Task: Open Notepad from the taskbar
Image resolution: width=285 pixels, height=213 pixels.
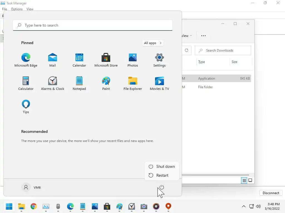Action: [82, 206]
